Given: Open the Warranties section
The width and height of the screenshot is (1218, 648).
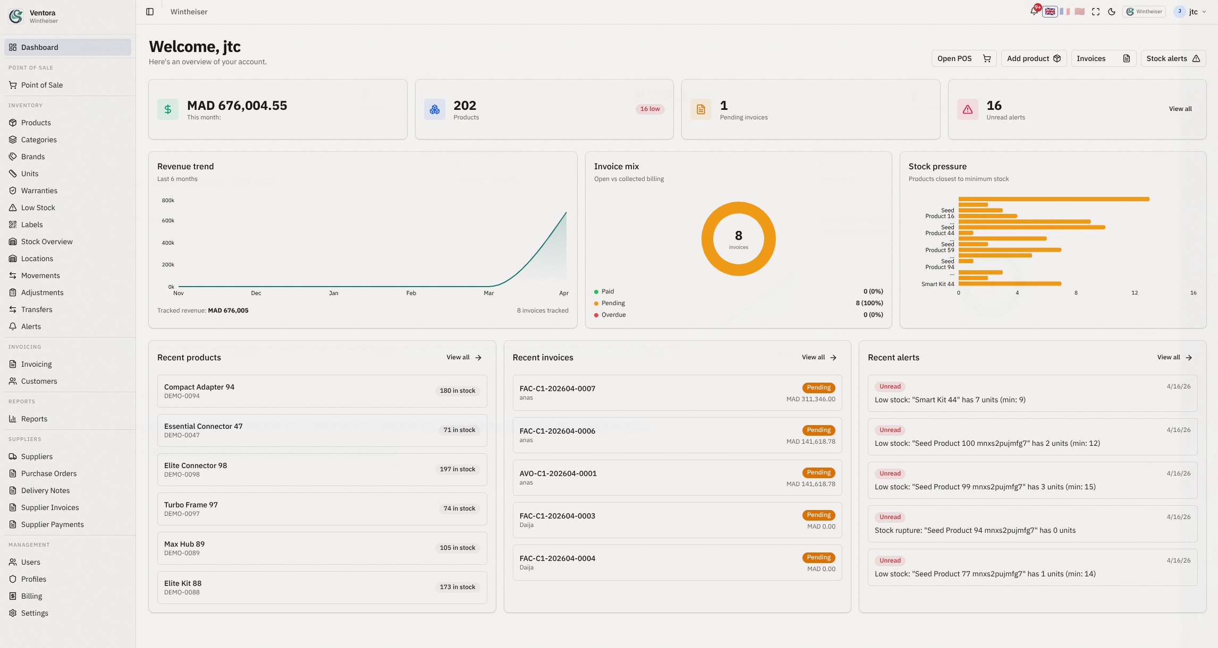Looking at the screenshot, I should tap(39, 191).
